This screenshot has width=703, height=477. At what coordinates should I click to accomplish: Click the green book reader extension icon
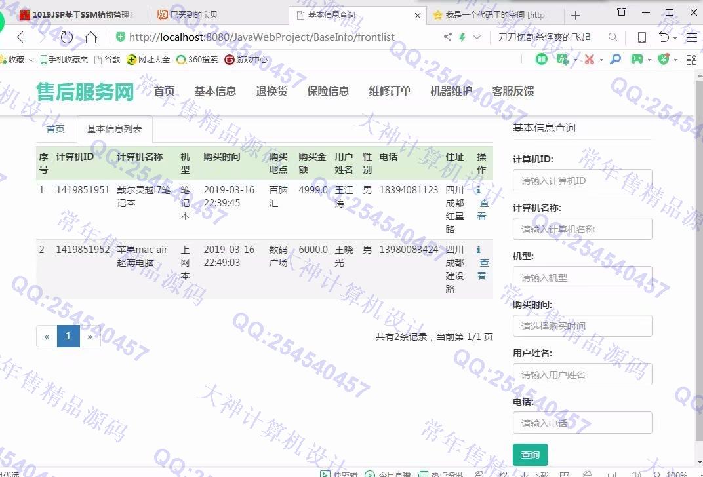(x=542, y=59)
